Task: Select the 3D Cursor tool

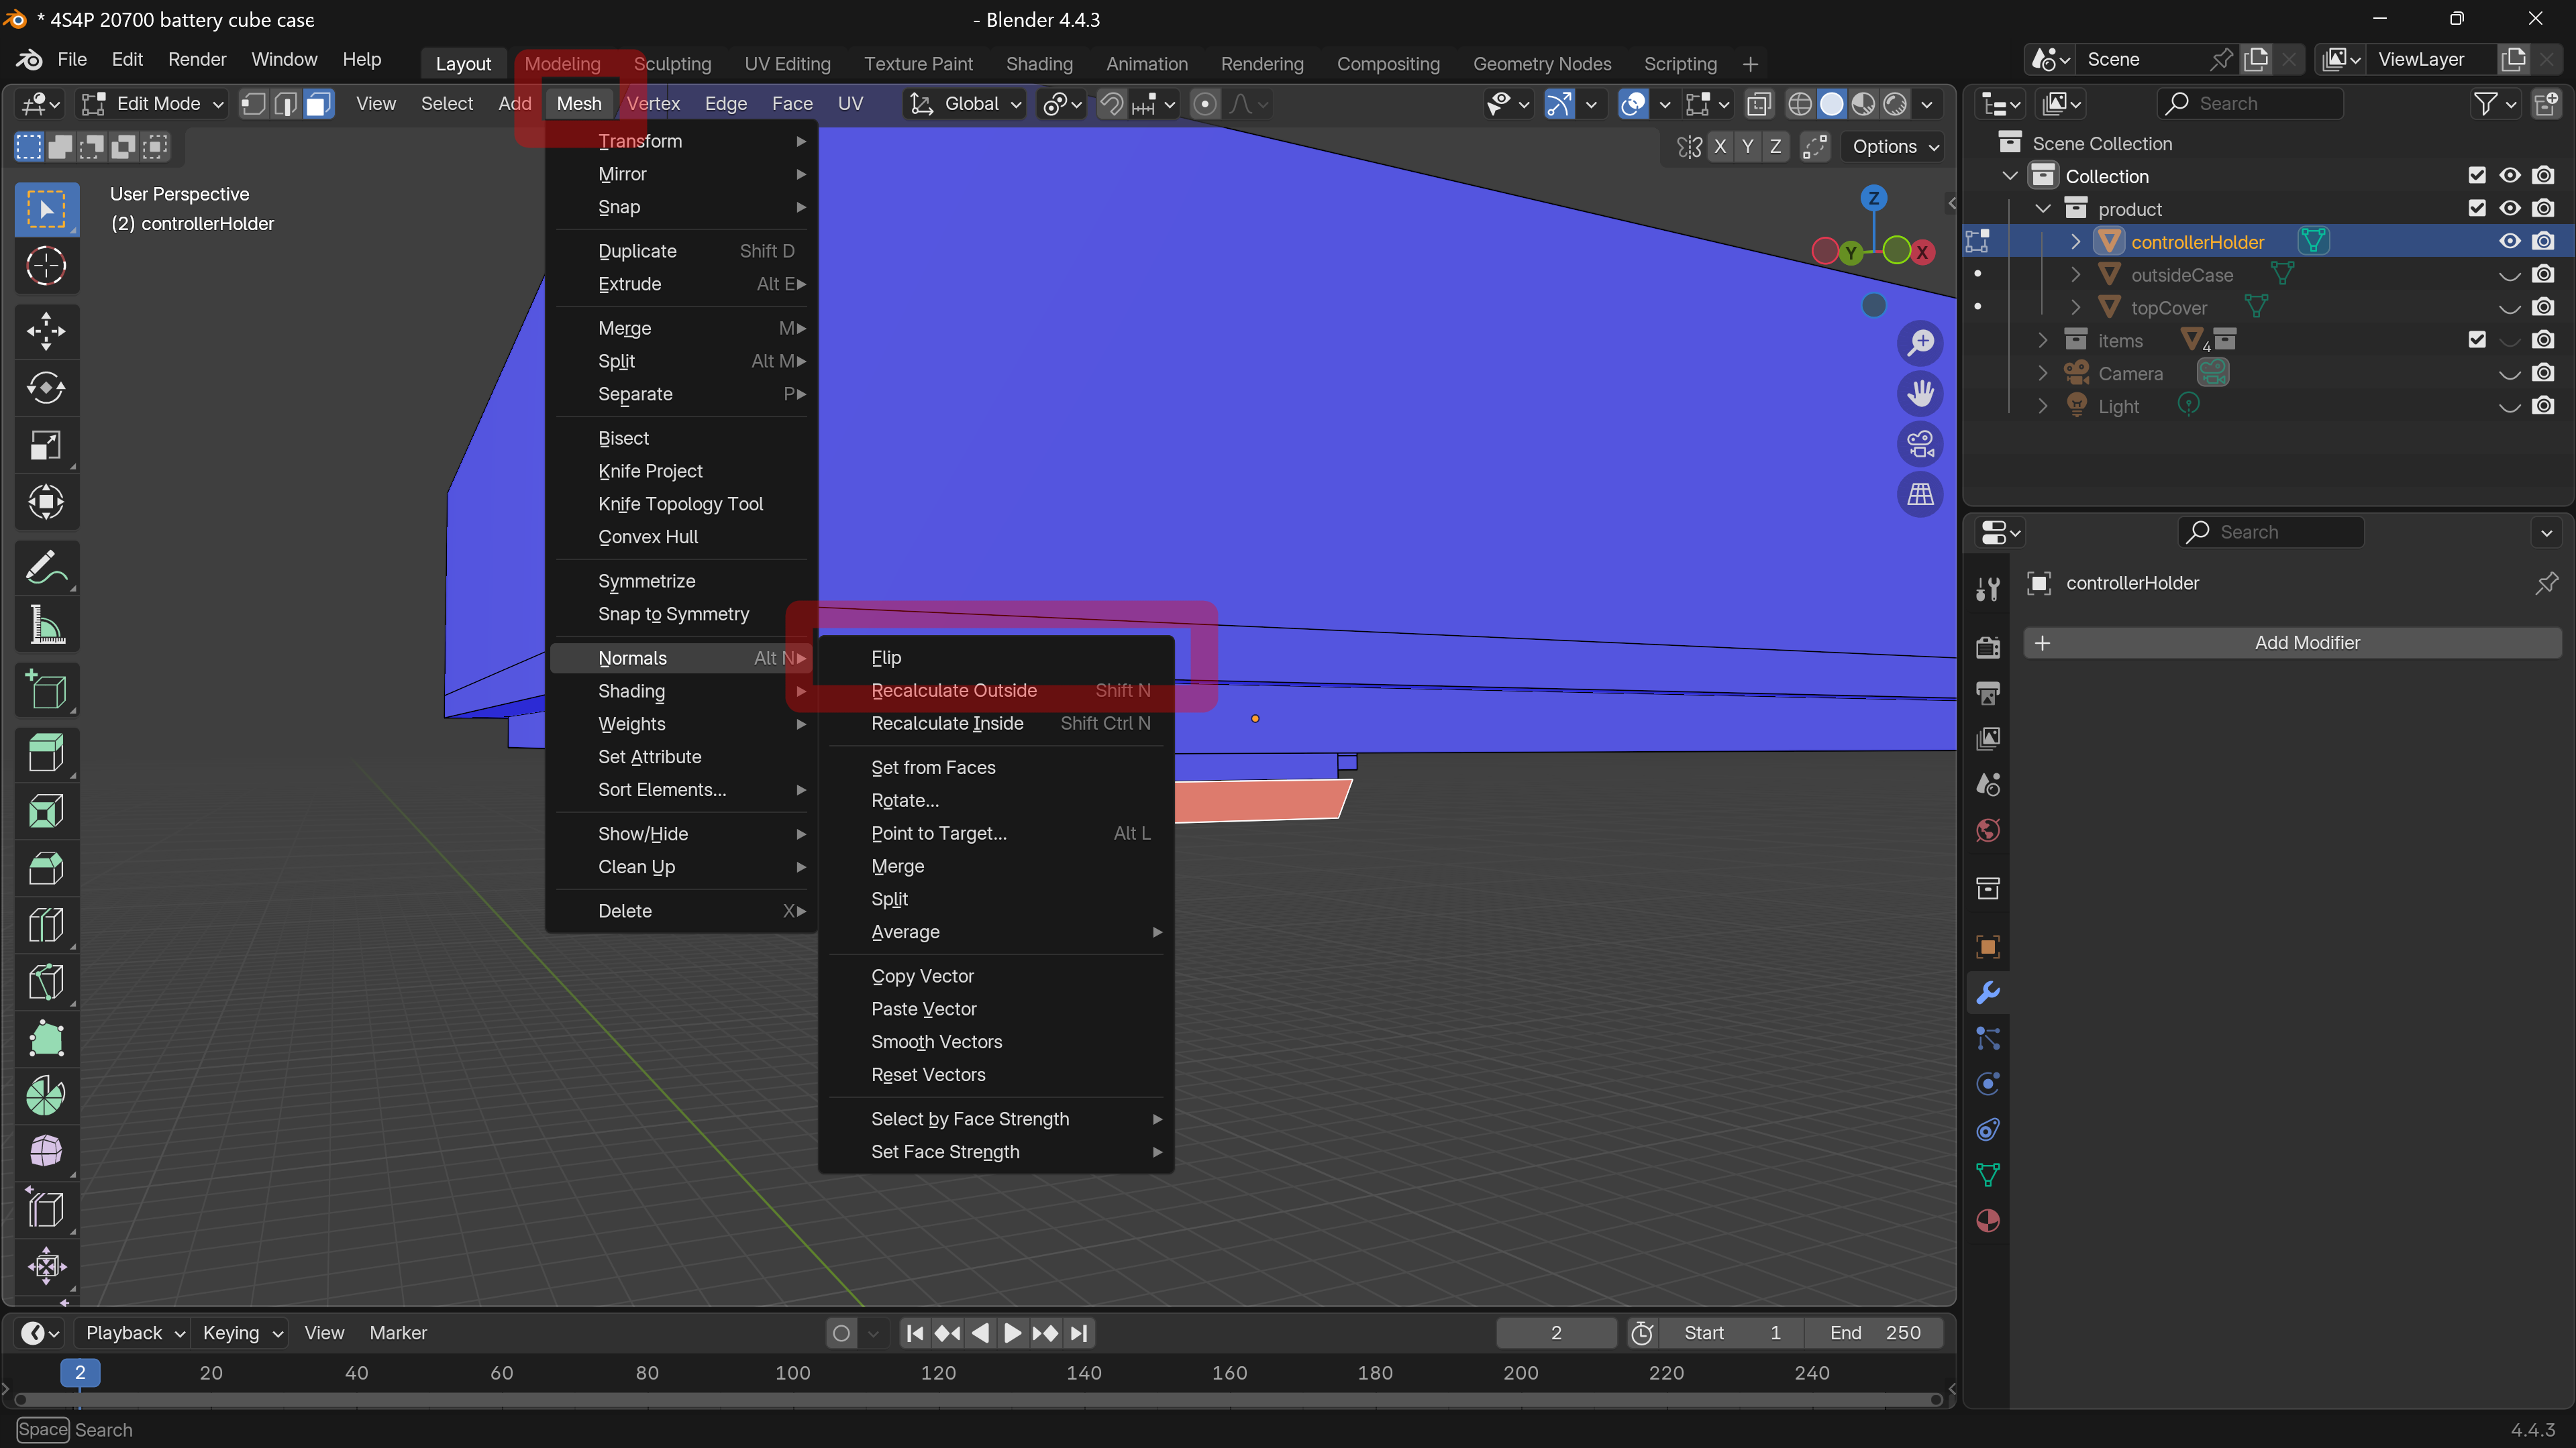Action: point(45,266)
